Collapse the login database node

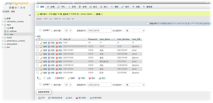3,25
